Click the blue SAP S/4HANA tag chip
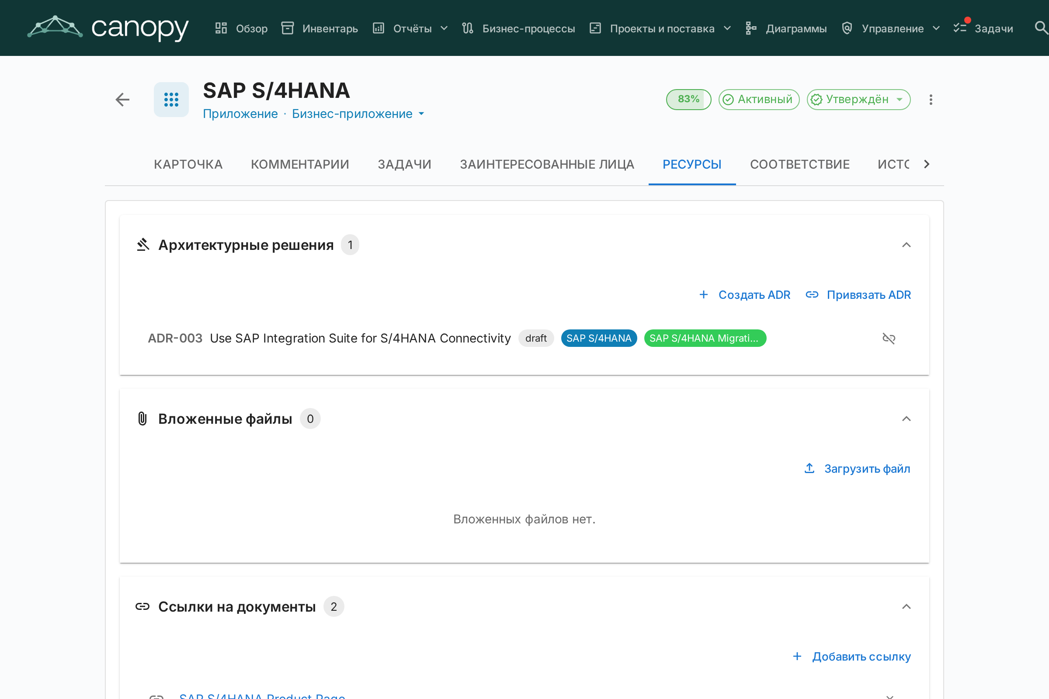This screenshot has width=1049, height=699. point(599,338)
